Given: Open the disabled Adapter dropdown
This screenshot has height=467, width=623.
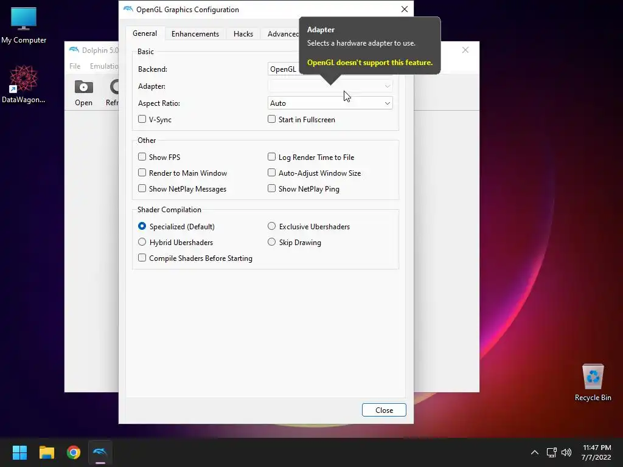Looking at the screenshot, I should (330, 86).
